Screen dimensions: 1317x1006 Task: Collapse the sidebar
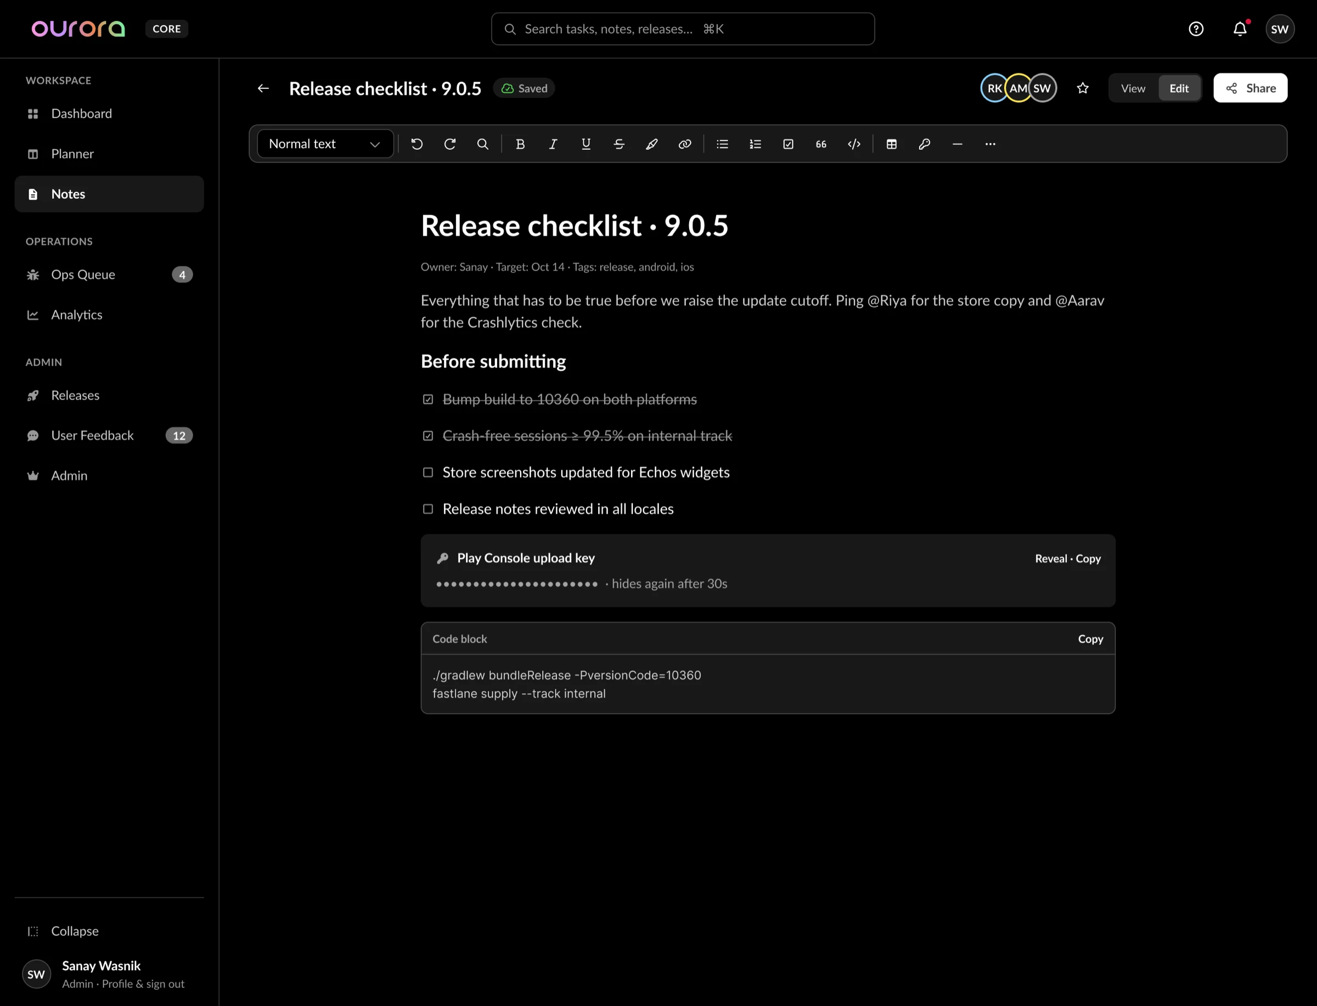(109, 931)
